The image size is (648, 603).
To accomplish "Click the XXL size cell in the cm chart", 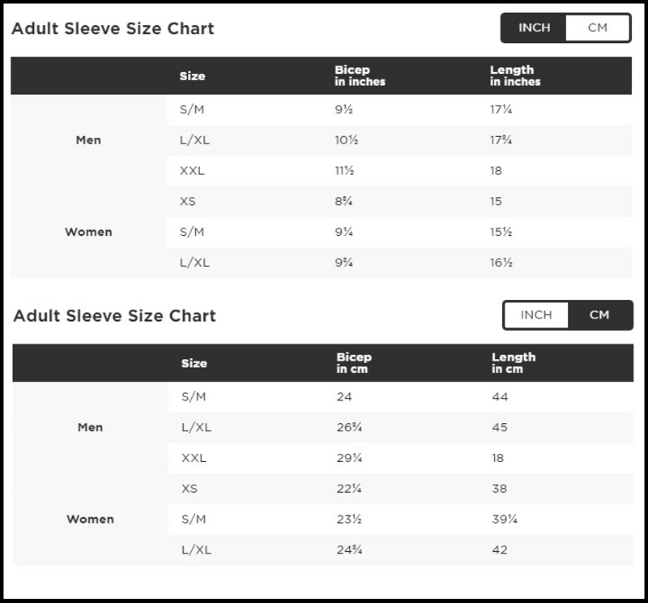I will (x=194, y=458).
